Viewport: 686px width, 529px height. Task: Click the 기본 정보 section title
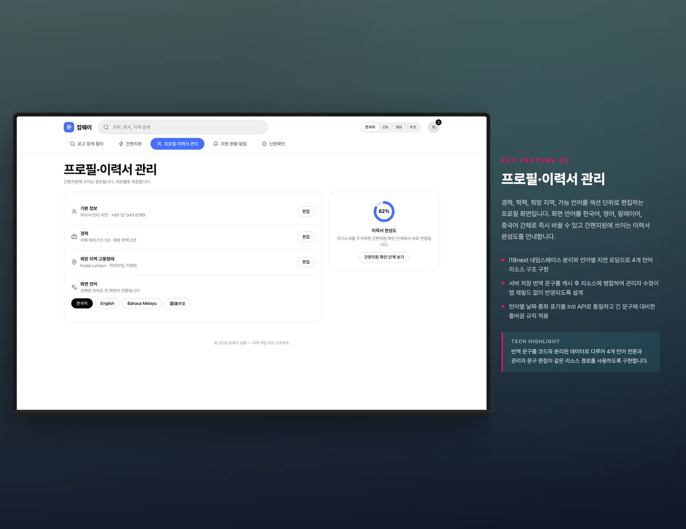pyautogui.click(x=89, y=208)
